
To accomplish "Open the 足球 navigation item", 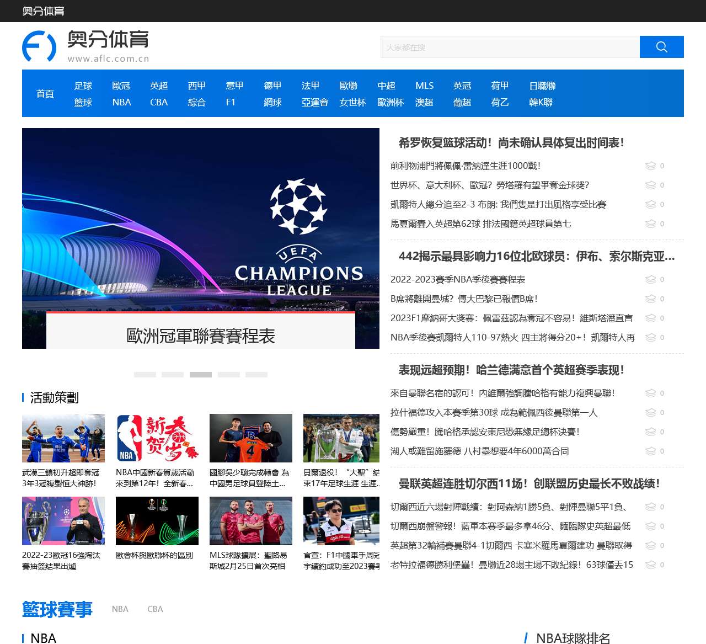I will (83, 86).
